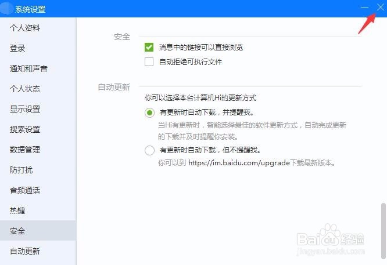This screenshot has height=265, width=387.
Task: Minimize the 系统设置 window
Action: click(x=364, y=8)
